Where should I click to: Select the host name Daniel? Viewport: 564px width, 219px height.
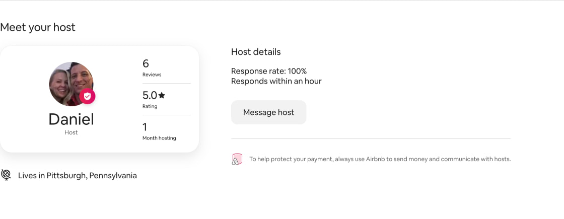(x=71, y=119)
